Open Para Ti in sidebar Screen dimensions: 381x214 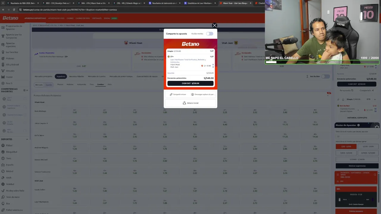coord(9,83)
